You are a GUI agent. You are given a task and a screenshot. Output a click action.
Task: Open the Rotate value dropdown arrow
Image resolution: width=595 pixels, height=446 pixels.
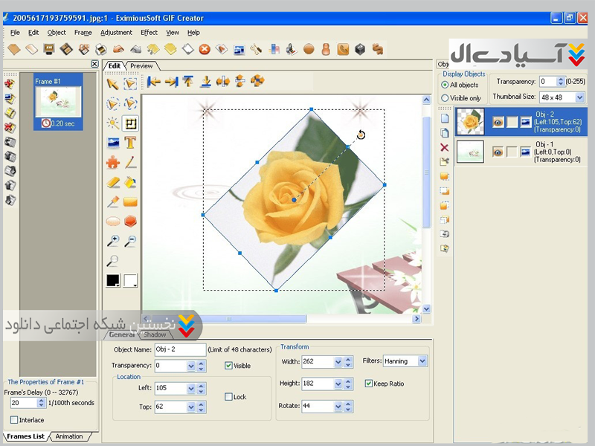coord(338,406)
